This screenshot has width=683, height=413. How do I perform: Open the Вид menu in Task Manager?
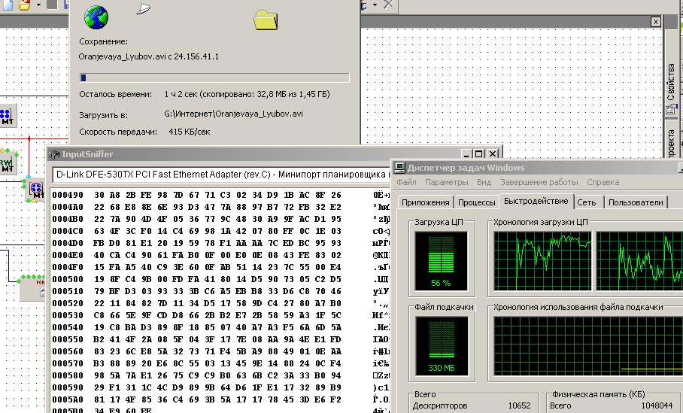pos(484,182)
